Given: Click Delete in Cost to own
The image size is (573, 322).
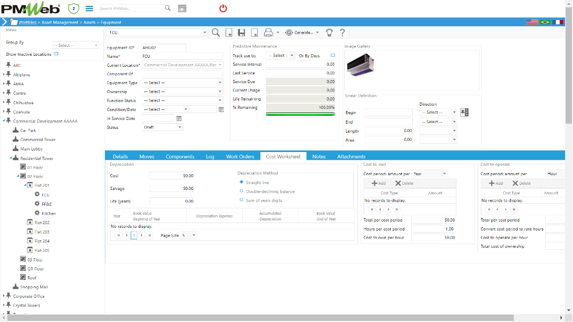Looking at the screenshot, I should [x=404, y=184].
